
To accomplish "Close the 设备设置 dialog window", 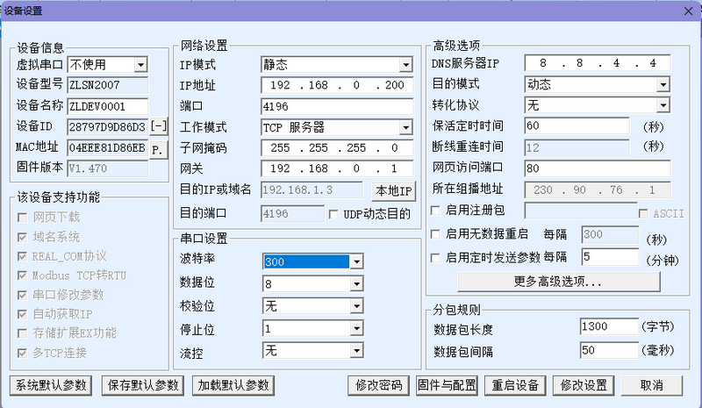I will [689, 11].
